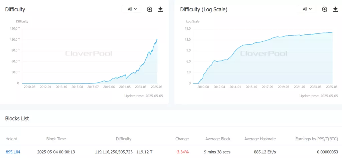Click the Blocks List heading

(x=17, y=119)
